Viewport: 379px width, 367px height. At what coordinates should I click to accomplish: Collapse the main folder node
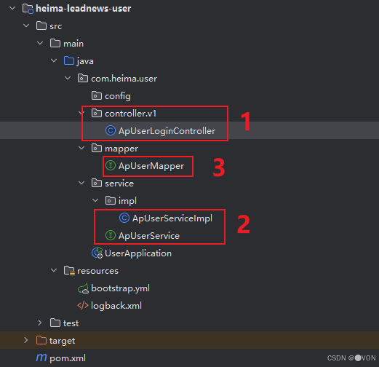tap(40, 44)
